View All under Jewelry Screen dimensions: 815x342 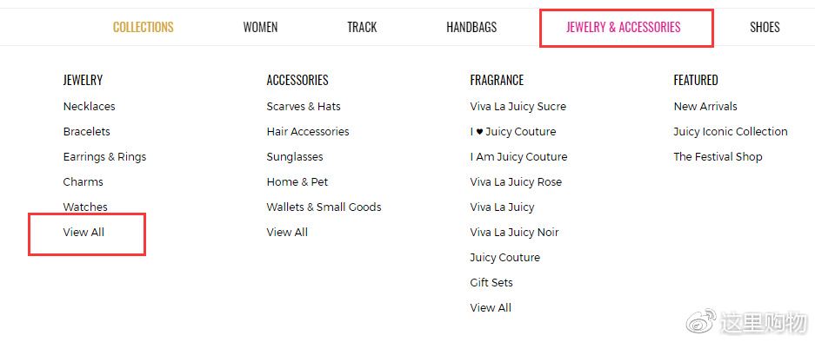tap(84, 232)
